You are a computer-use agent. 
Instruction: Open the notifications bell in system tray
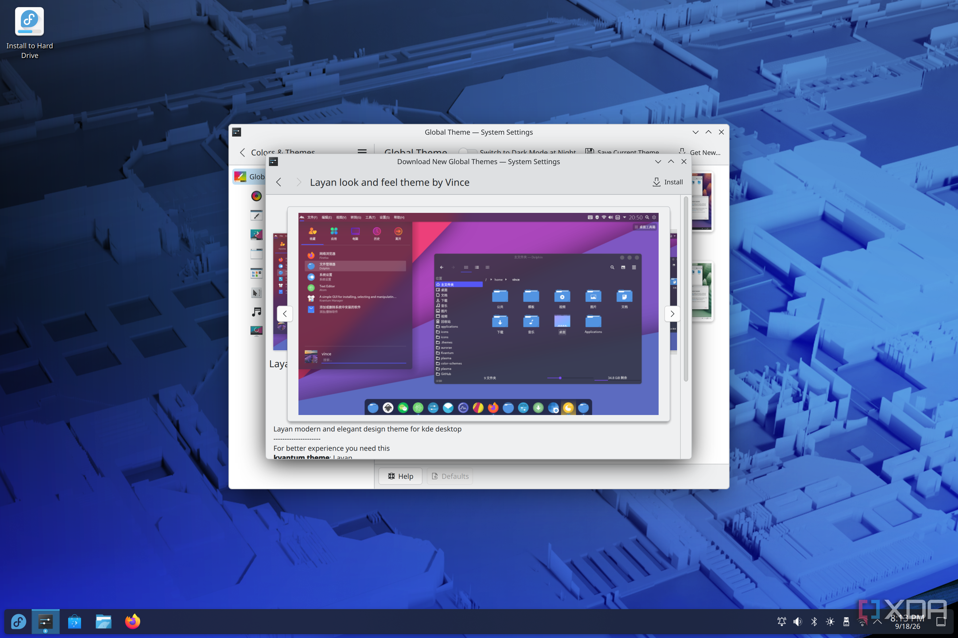[x=782, y=621]
